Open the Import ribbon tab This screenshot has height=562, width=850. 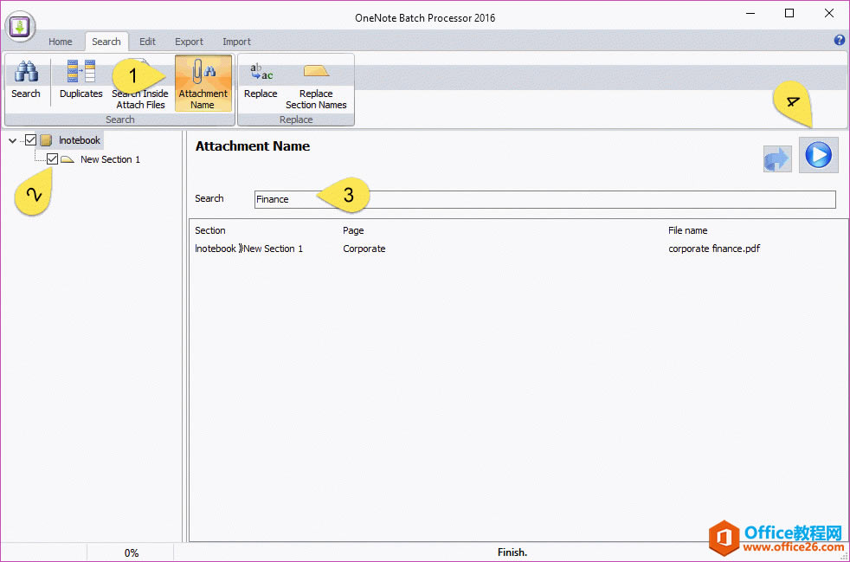click(x=236, y=41)
